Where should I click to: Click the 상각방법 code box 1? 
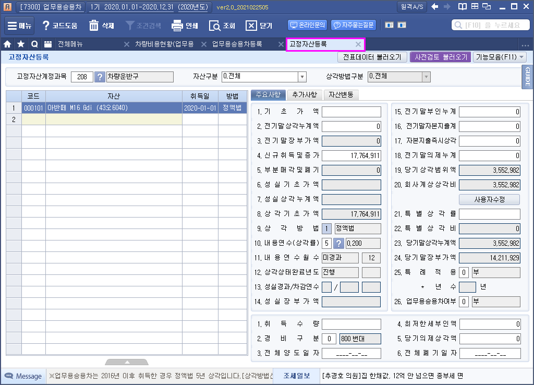pyautogui.click(x=326, y=228)
